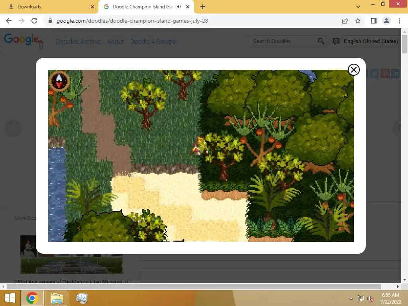The image size is (408, 306).
Task: Go back to the previous page
Action: (x=9, y=21)
